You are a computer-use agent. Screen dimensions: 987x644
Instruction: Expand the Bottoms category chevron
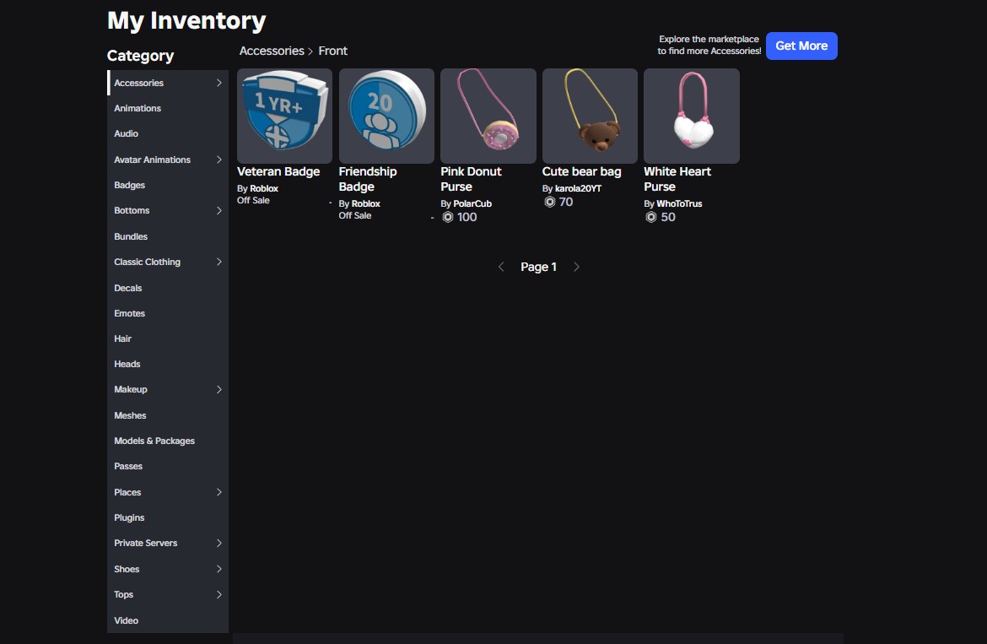tap(219, 210)
